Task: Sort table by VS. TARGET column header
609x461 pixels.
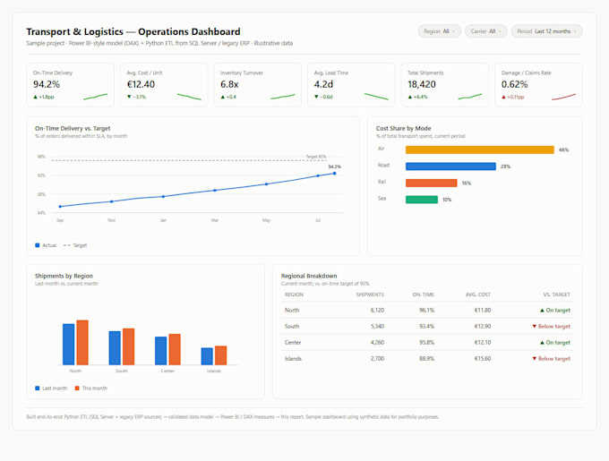Action: [556, 295]
